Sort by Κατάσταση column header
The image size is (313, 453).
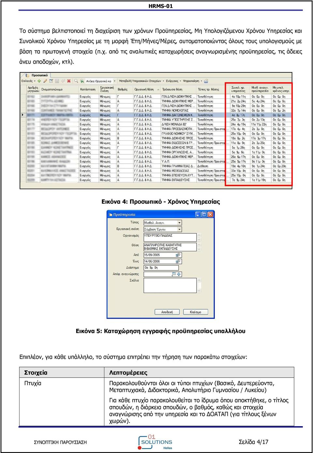click(x=88, y=89)
